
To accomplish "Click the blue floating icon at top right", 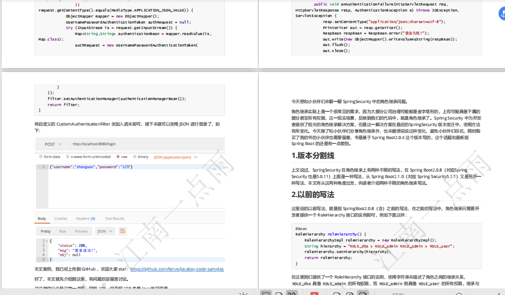I will [502, 14].
